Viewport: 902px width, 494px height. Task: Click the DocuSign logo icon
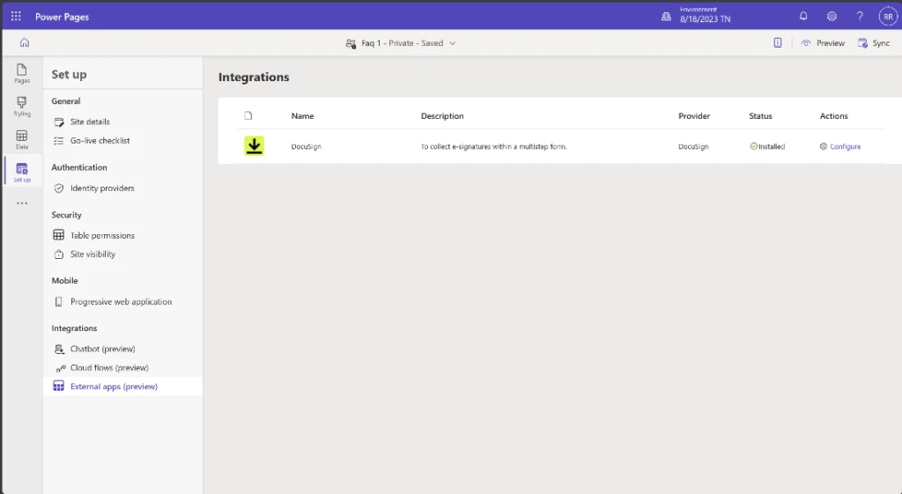point(255,146)
